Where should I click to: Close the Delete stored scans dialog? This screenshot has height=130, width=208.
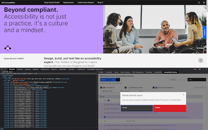point(184,95)
